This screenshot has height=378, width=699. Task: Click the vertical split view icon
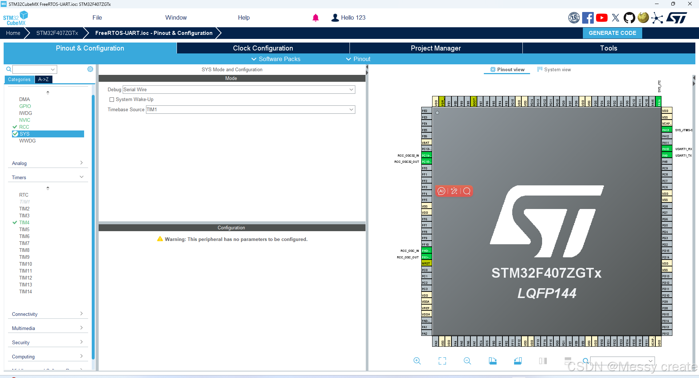click(x=543, y=361)
